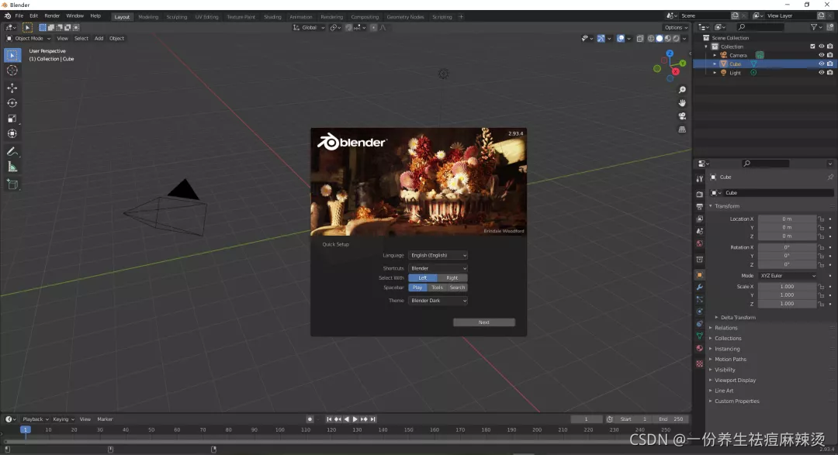838x455 pixels.
Task: Click the pan hand viewport icon
Action: click(x=682, y=103)
